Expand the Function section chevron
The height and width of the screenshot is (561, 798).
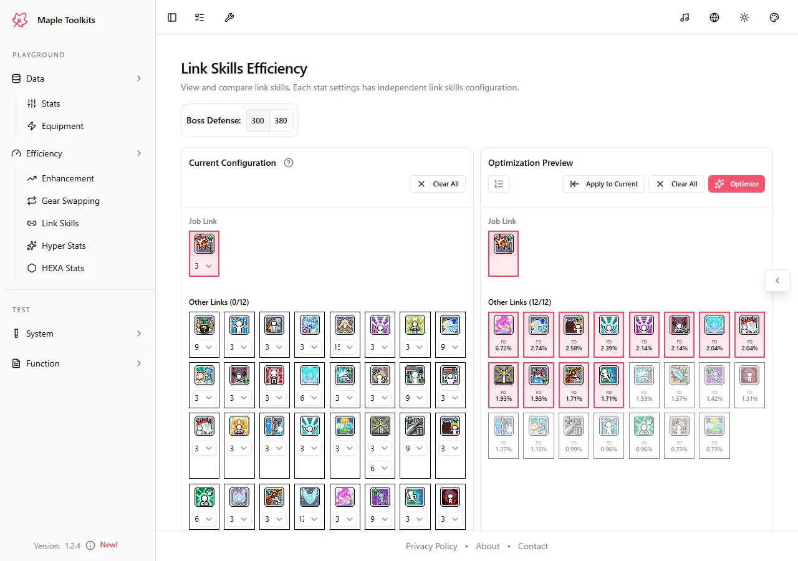pyautogui.click(x=139, y=363)
